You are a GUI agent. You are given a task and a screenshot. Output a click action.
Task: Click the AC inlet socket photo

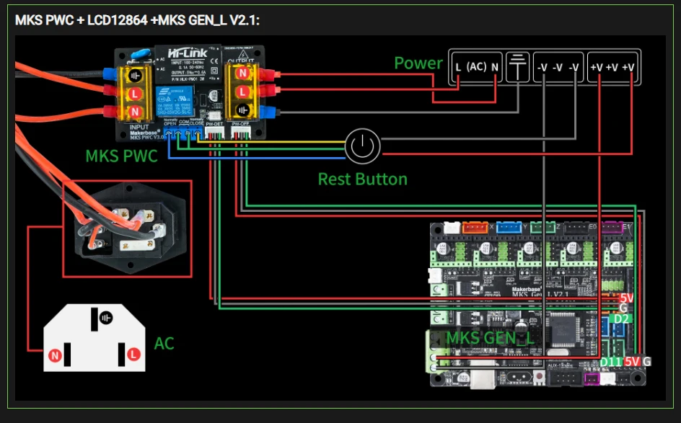(x=127, y=228)
